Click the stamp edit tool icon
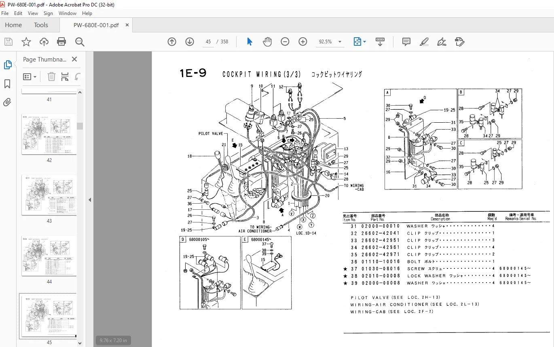 tap(459, 42)
